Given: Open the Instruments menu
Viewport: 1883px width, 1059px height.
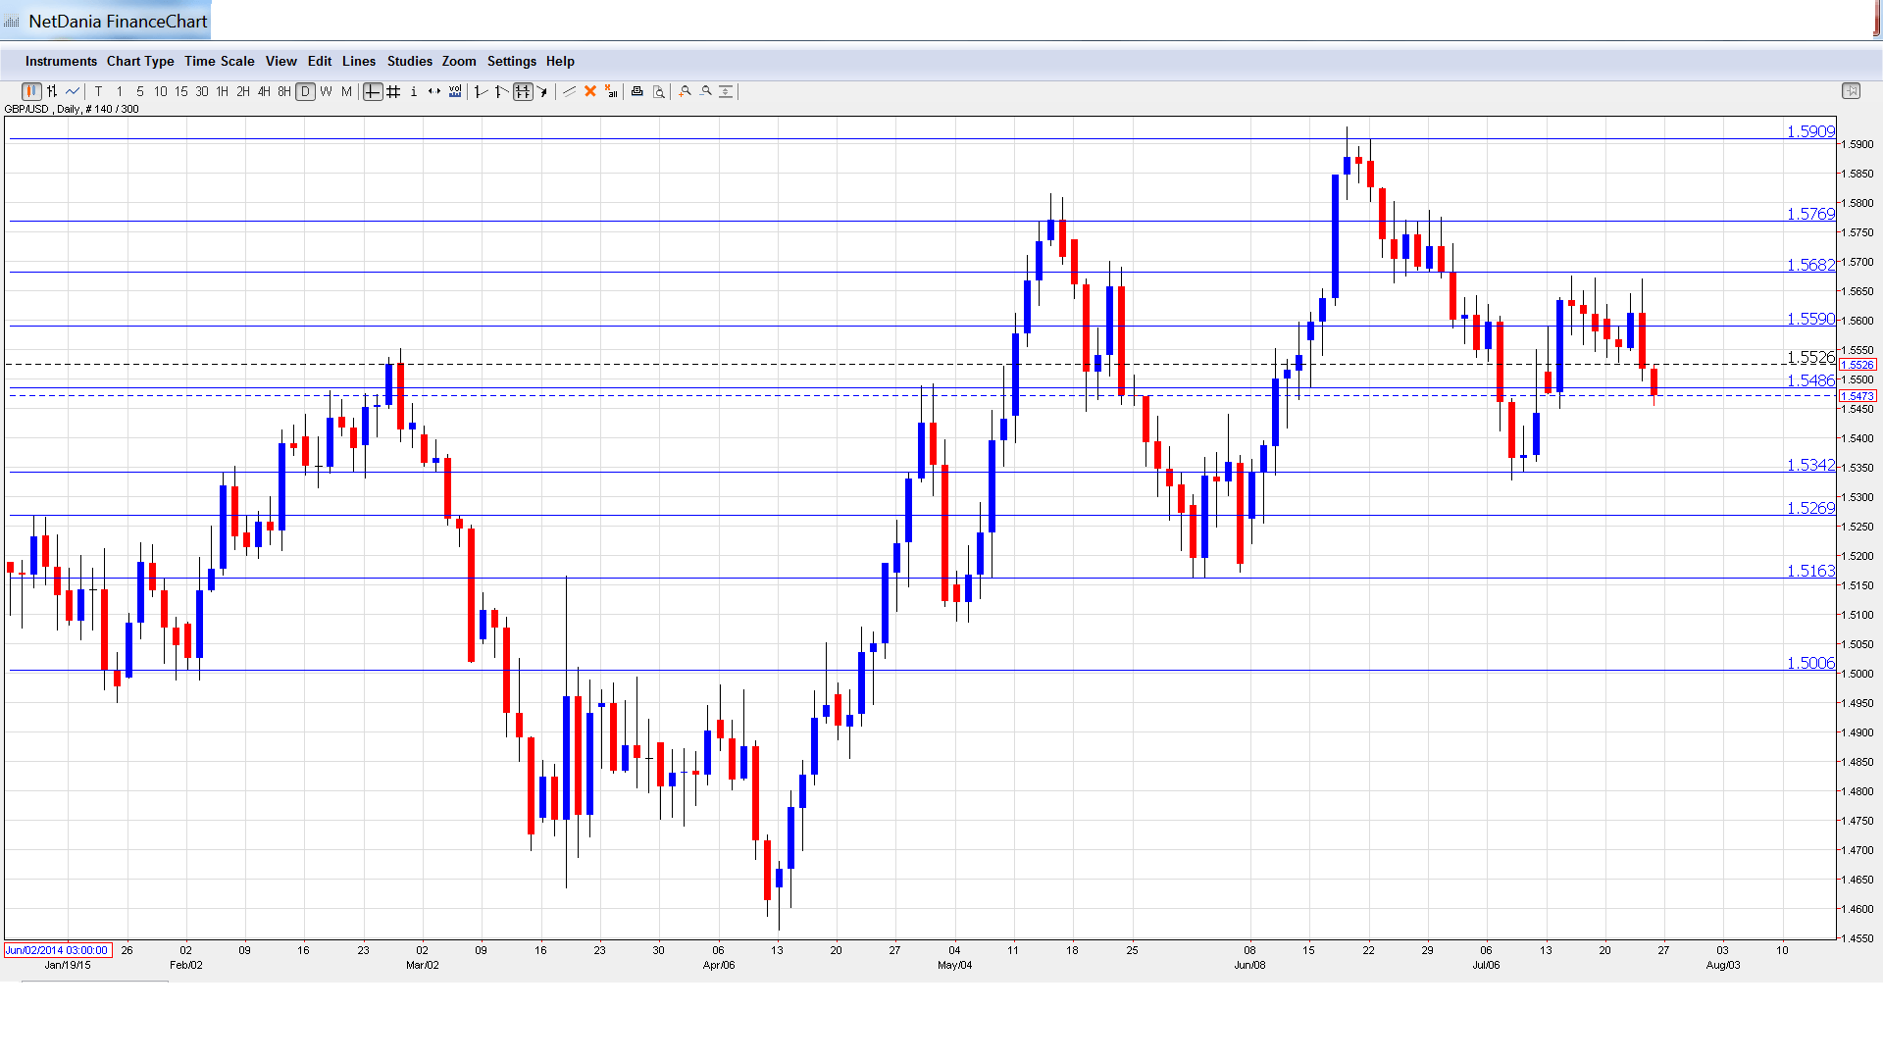Looking at the screenshot, I should point(61,61).
